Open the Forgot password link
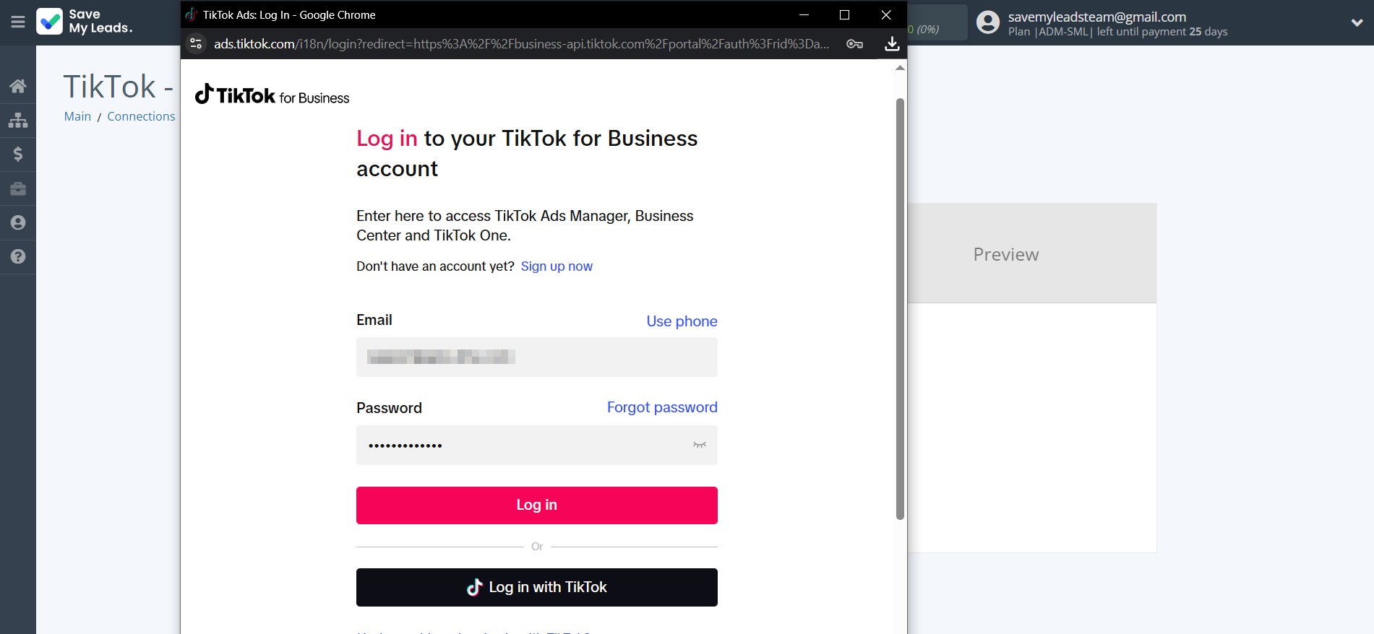Screen dimensions: 1374x634 pyautogui.click(x=661, y=407)
